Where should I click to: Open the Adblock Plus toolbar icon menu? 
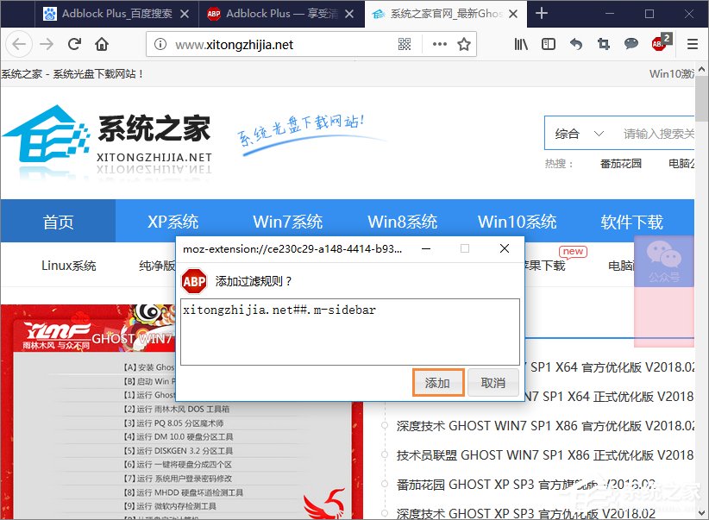click(x=656, y=43)
